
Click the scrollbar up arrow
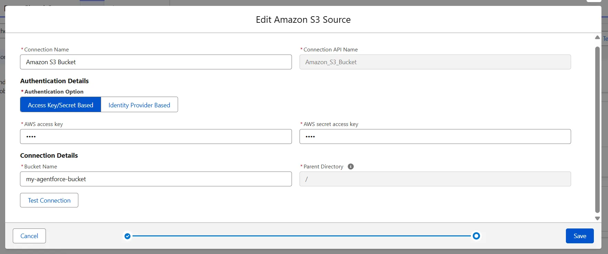pos(597,37)
